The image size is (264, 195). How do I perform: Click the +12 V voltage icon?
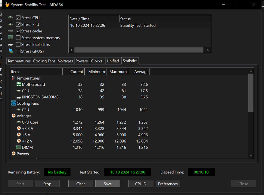coord(19,141)
